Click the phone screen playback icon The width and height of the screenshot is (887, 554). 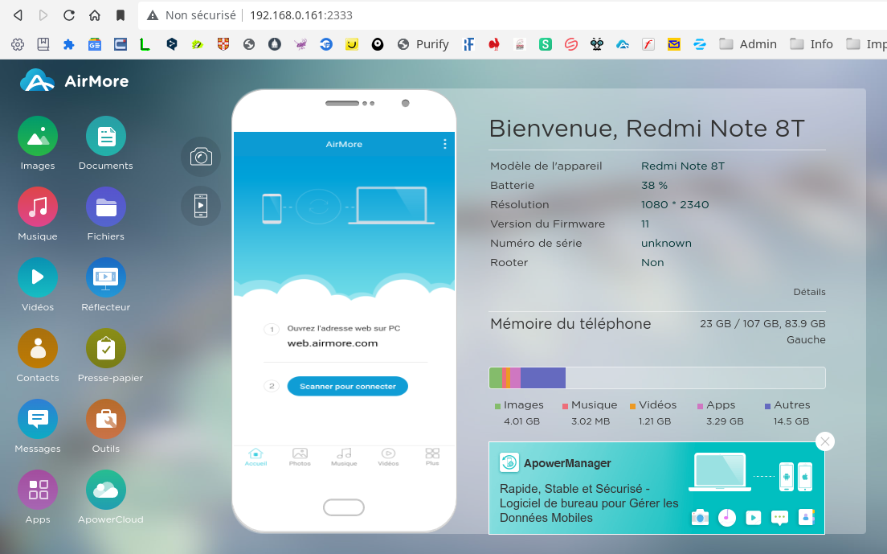201,206
